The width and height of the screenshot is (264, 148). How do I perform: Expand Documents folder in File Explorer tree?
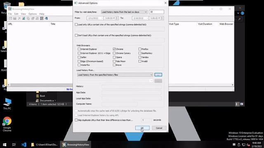[55, 100]
